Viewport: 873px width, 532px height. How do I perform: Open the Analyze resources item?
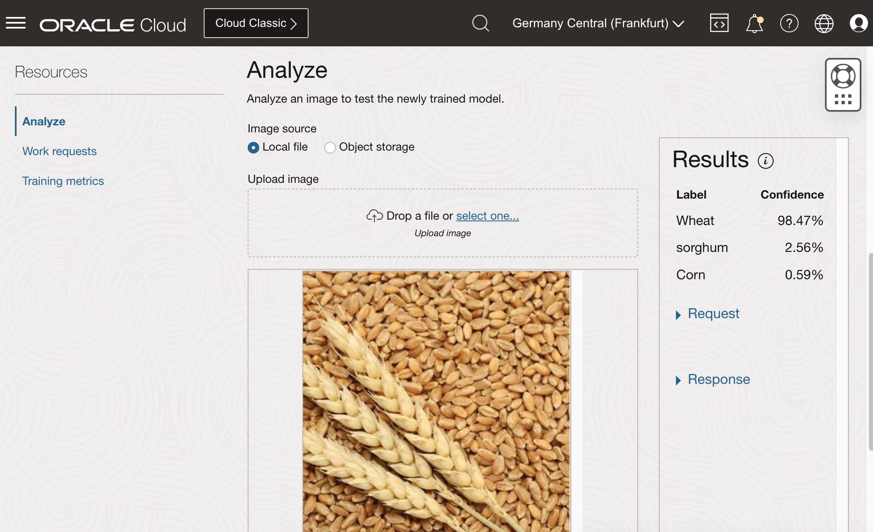[44, 121]
